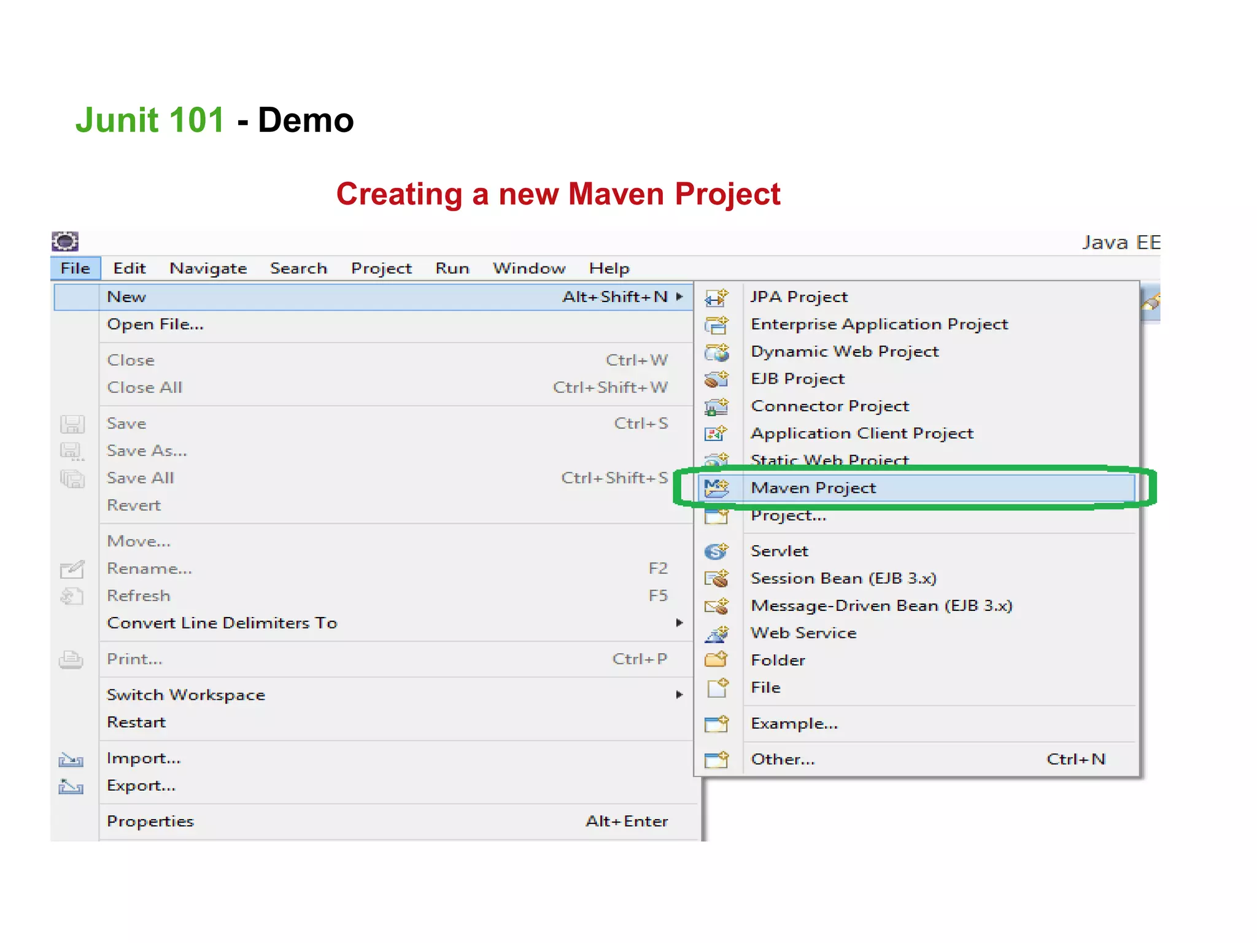The height and width of the screenshot is (943, 1257).
Task: Click the Dynamic Web Project globe icon
Action: [x=716, y=352]
